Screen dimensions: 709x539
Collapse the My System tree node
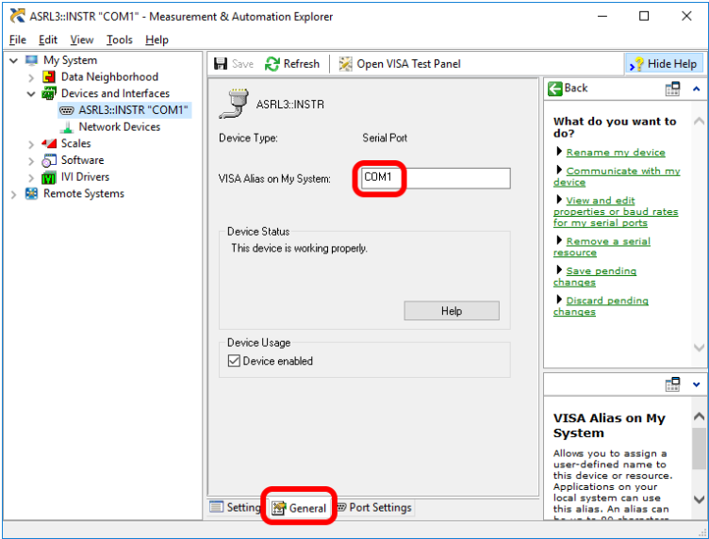coord(13,61)
